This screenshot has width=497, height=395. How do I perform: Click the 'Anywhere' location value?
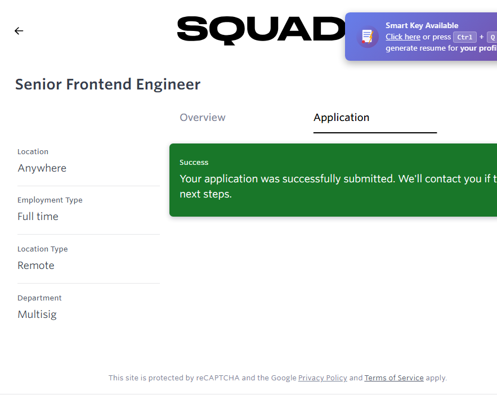point(42,168)
